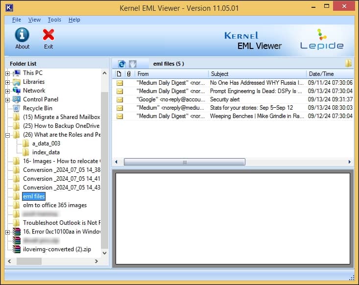Click the folder list vertical scrollbar thumb
The image size is (359, 285).
[x=104, y=170]
